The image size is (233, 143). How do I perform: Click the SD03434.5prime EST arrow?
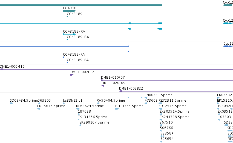click(x=11, y=103)
